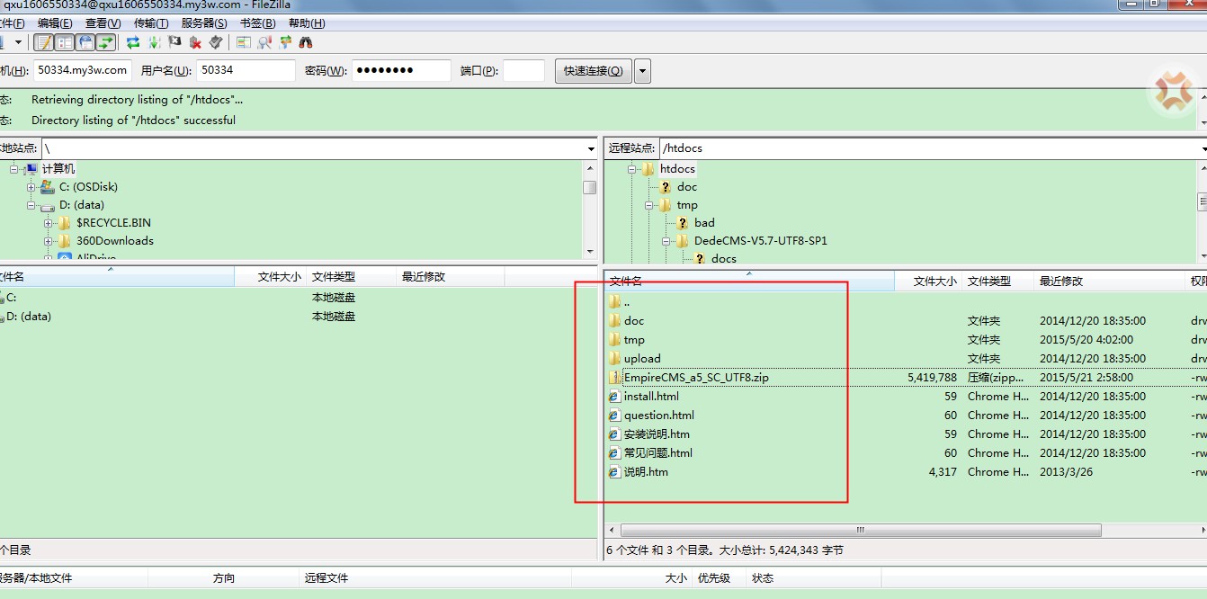
Task: Collapse the remote tmp folder node
Action: [649, 205]
